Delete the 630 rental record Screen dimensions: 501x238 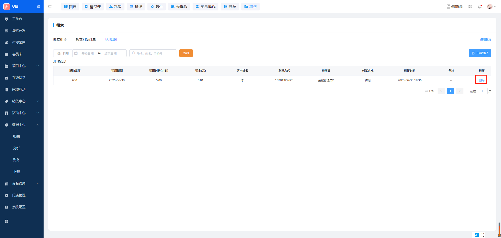point(481,80)
